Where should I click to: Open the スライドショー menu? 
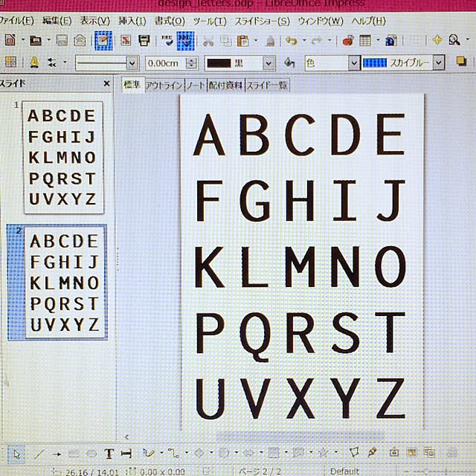click(263, 22)
